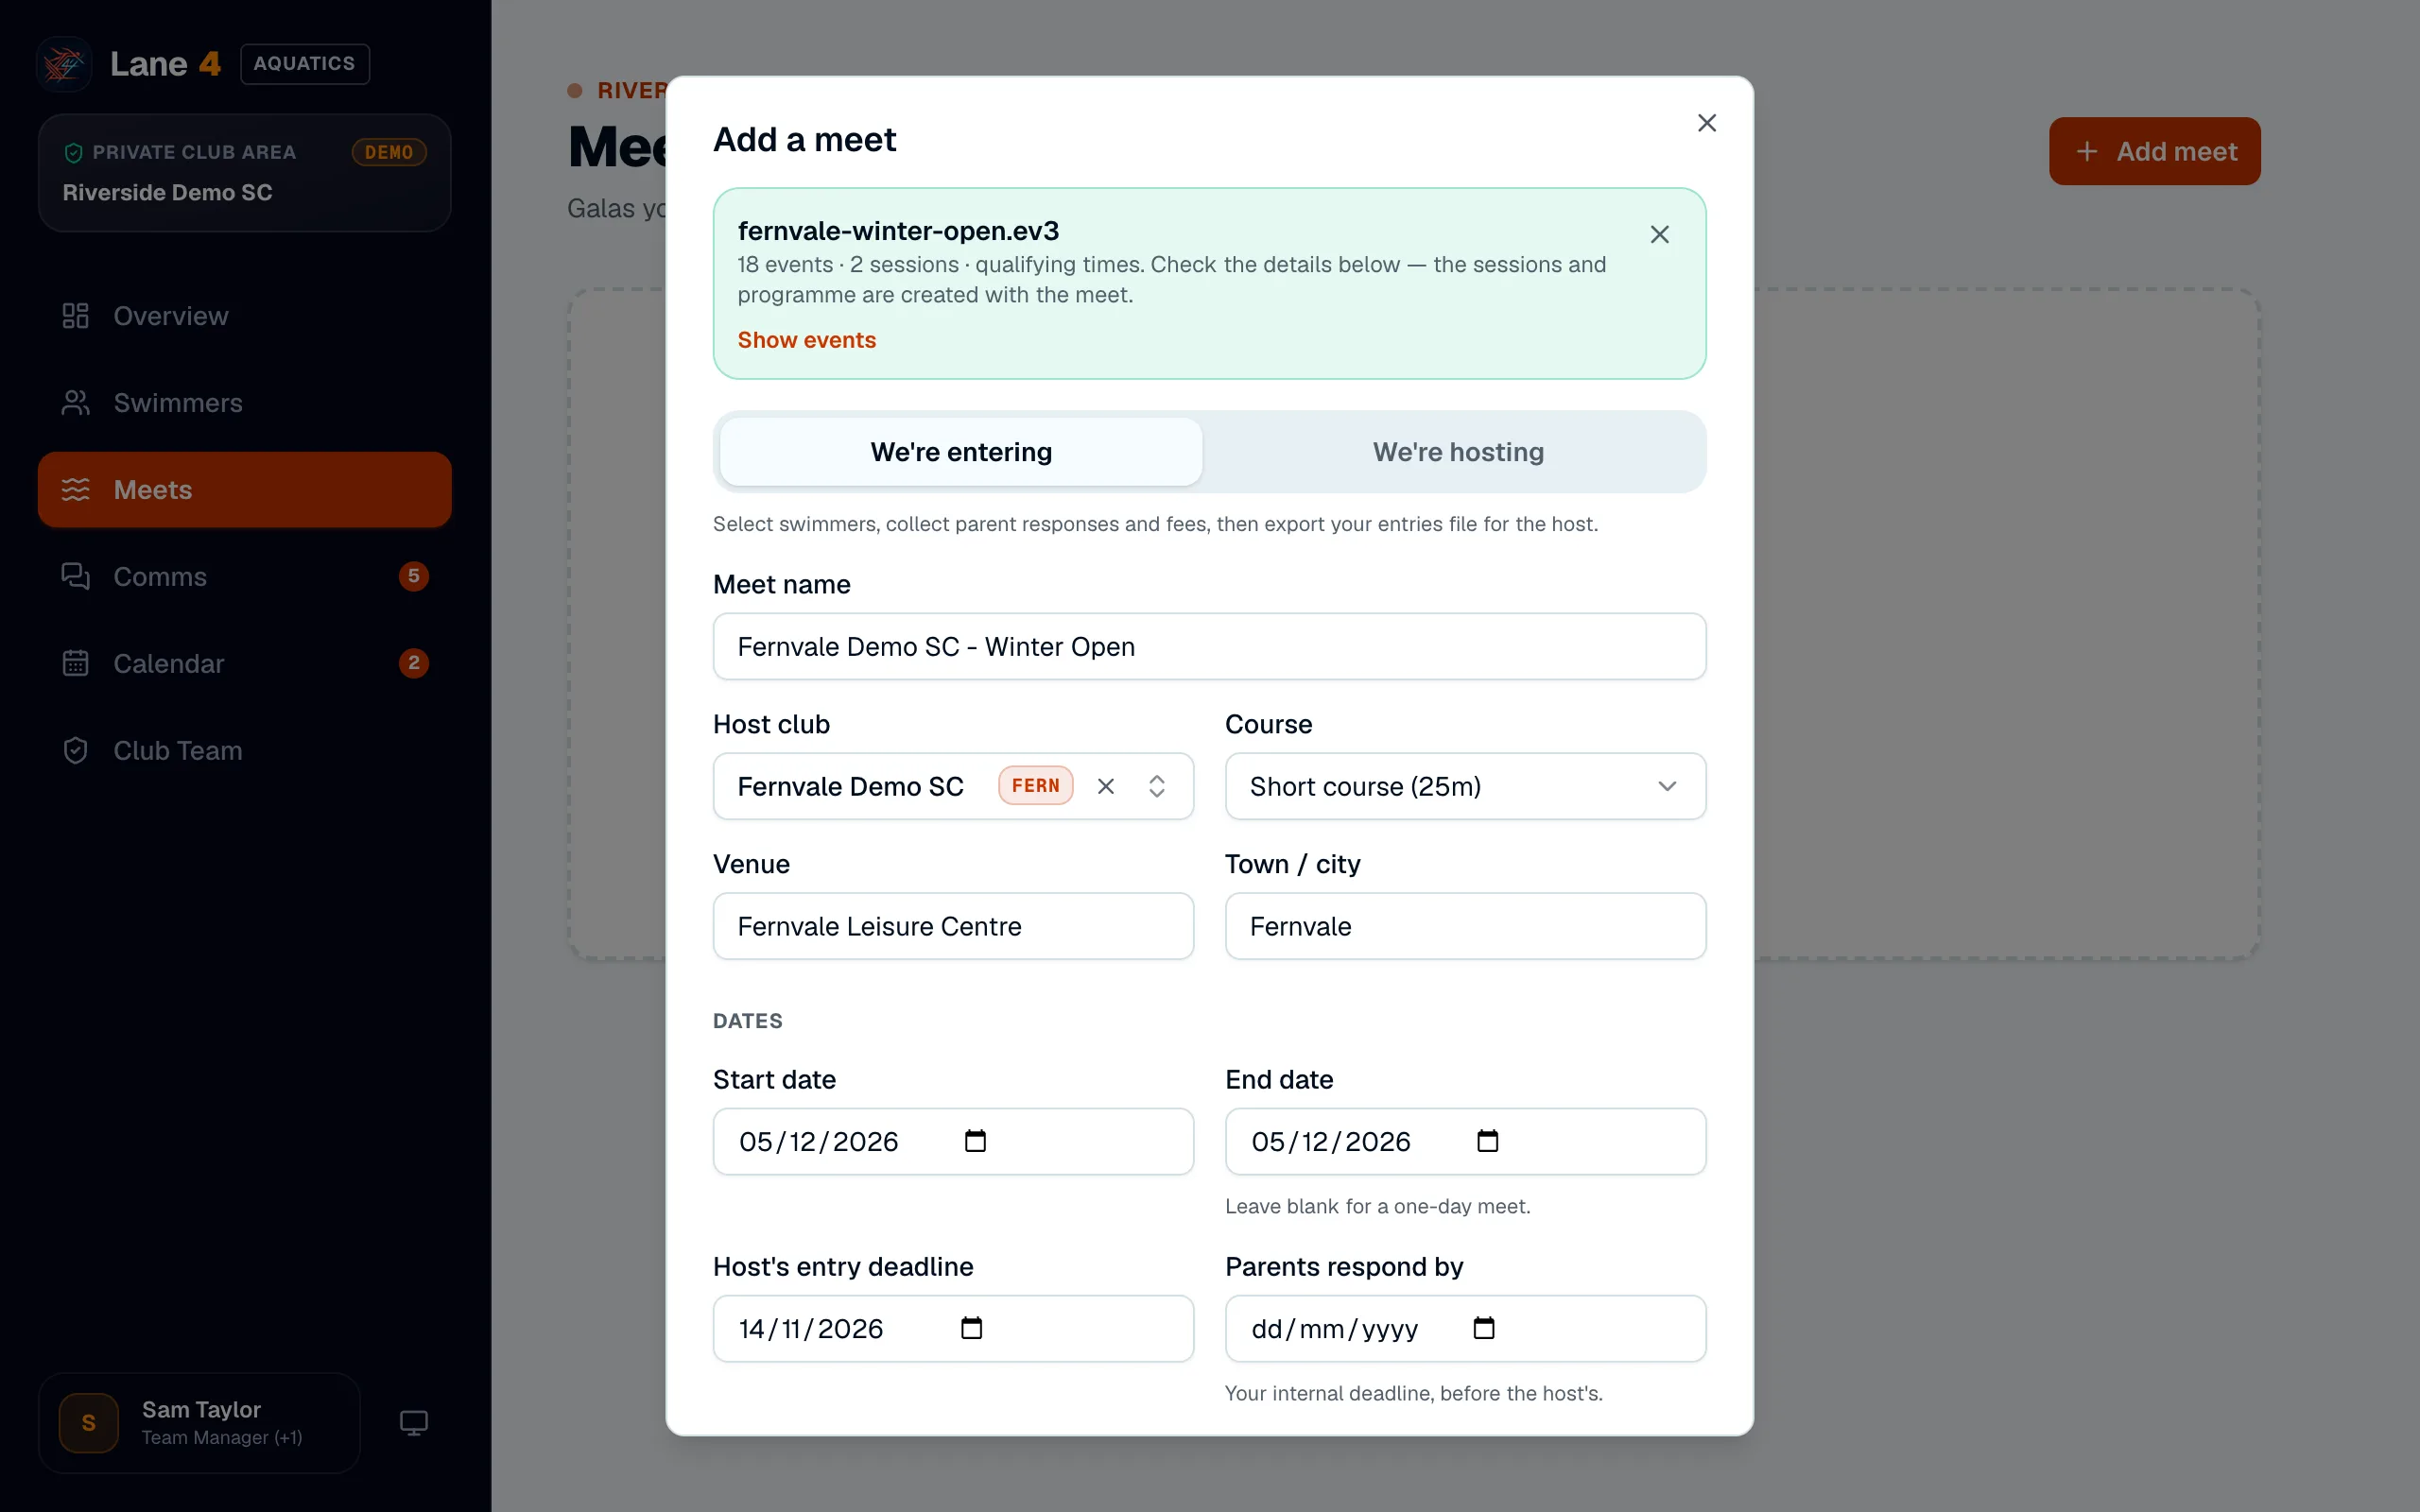Open the Start date calendar picker

click(x=975, y=1141)
